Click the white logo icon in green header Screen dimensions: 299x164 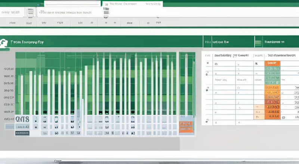(4, 42)
